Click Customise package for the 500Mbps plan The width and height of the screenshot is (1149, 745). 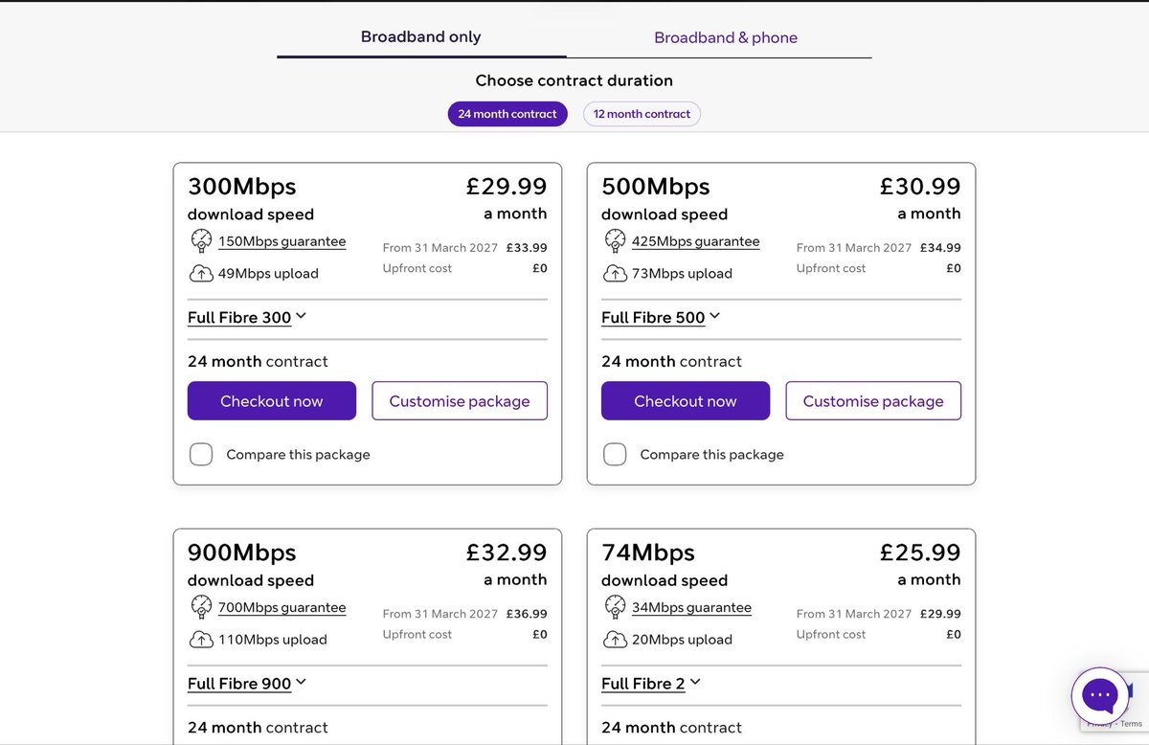click(873, 401)
